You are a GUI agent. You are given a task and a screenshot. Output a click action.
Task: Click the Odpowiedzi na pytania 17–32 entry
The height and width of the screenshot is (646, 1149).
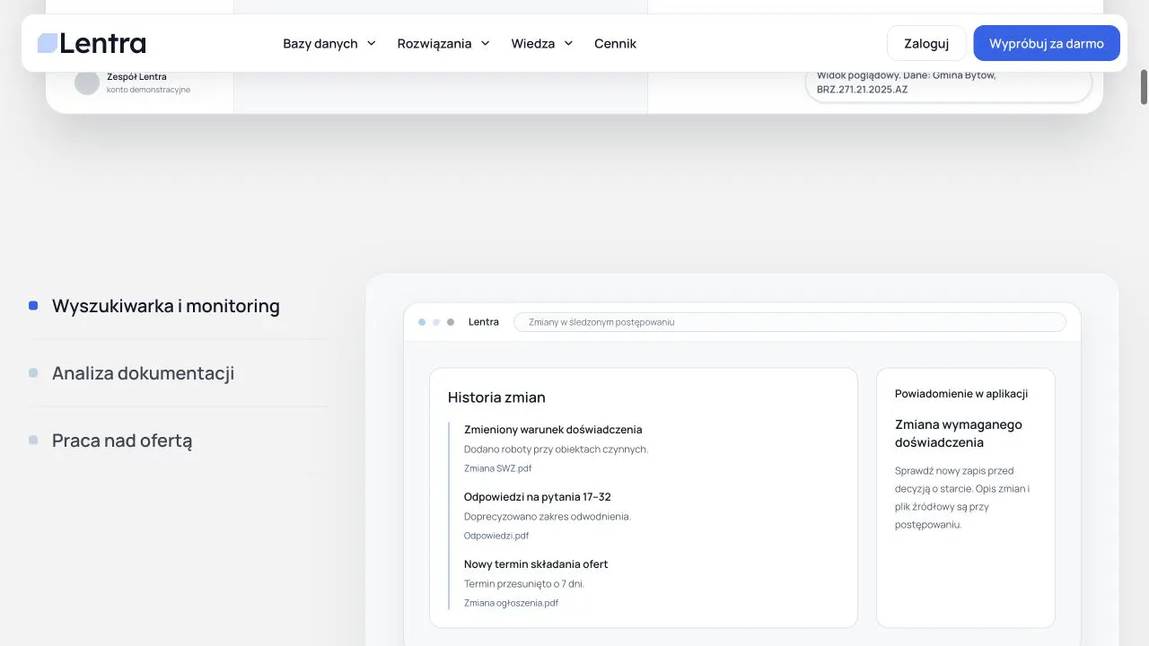(x=538, y=497)
